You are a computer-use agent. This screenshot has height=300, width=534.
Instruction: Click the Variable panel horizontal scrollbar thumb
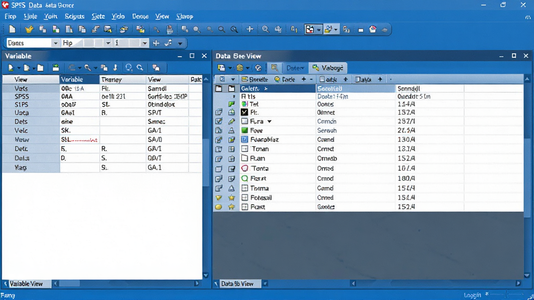pyautogui.click(x=70, y=283)
